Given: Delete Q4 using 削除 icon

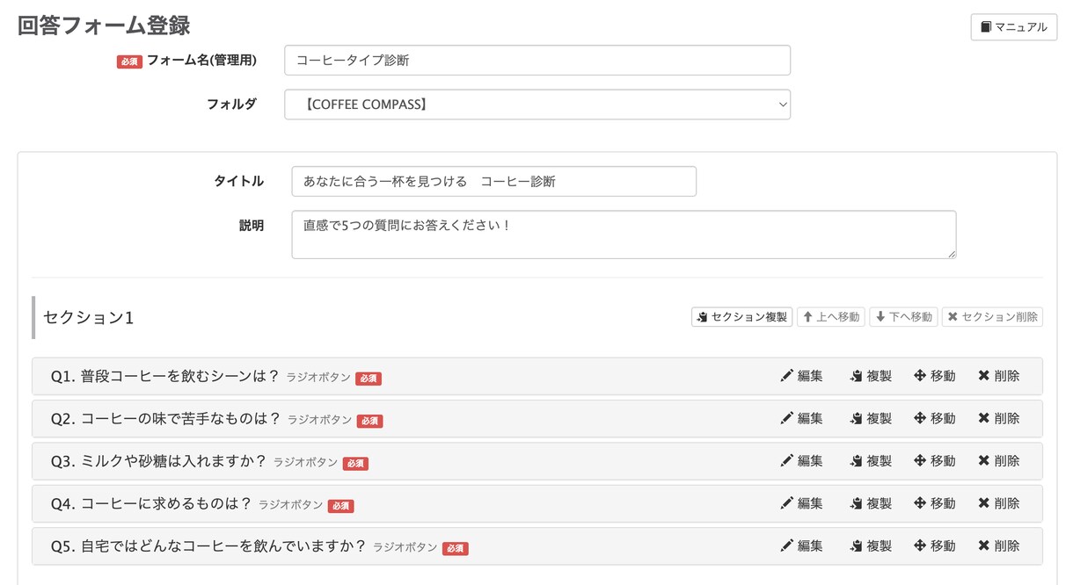Looking at the screenshot, I should (x=999, y=503).
